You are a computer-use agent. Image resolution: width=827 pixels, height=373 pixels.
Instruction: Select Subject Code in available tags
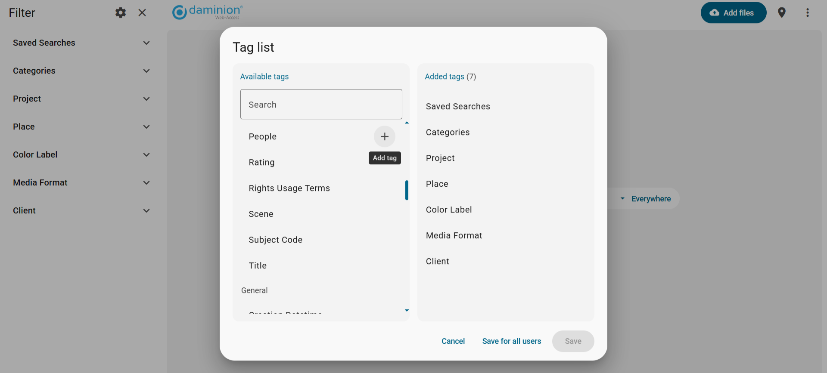(275, 240)
